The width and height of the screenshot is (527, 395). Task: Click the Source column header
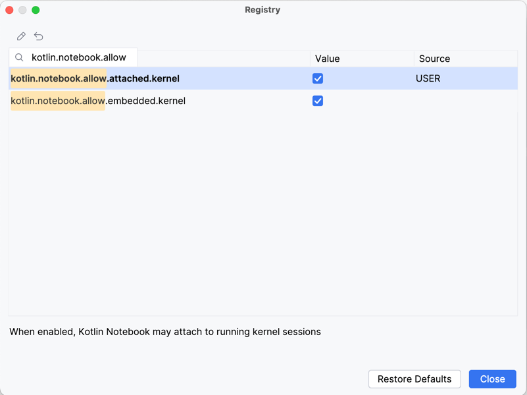point(434,59)
